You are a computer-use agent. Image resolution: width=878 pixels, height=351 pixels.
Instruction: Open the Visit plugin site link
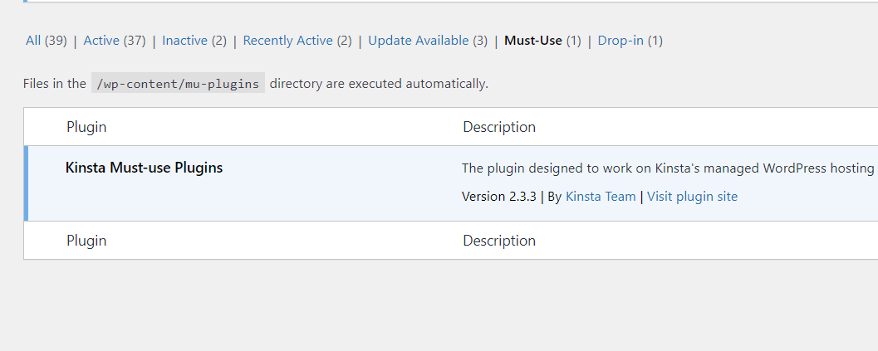pos(692,197)
